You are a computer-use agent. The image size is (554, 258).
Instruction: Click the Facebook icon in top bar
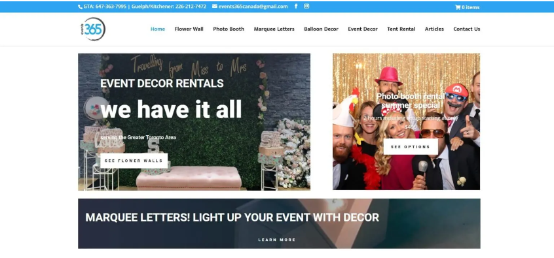pyautogui.click(x=296, y=6)
